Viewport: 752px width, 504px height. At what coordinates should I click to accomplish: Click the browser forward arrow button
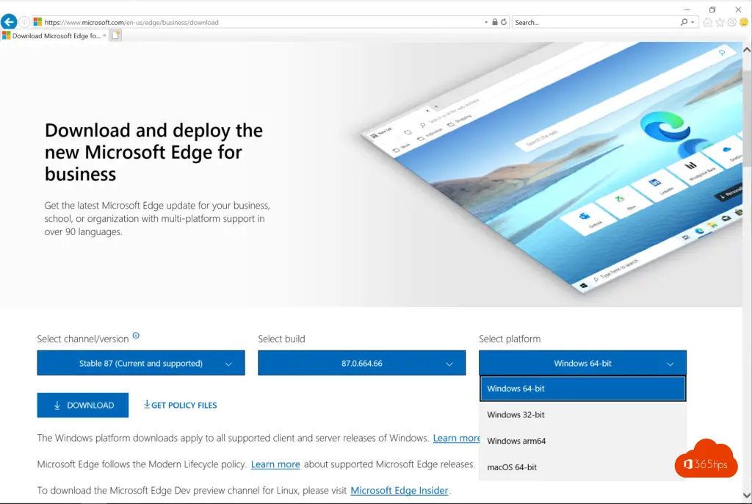(x=25, y=22)
